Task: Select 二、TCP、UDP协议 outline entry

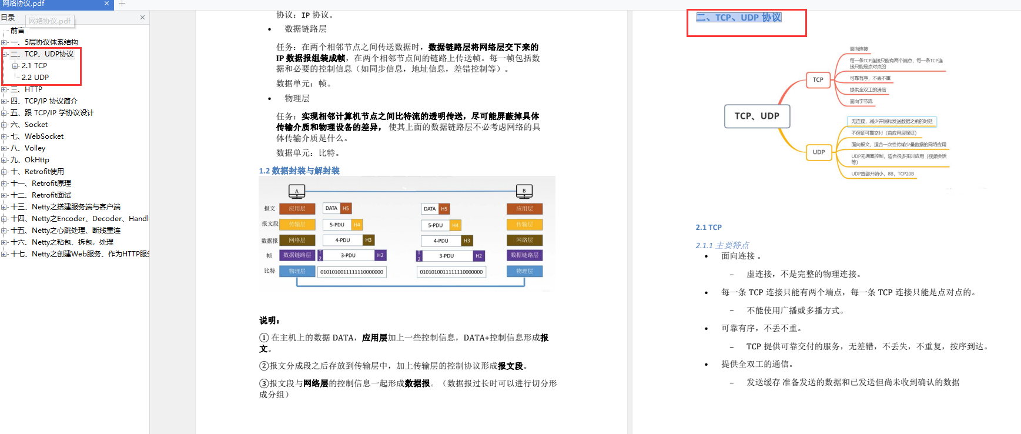Action: point(42,54)
